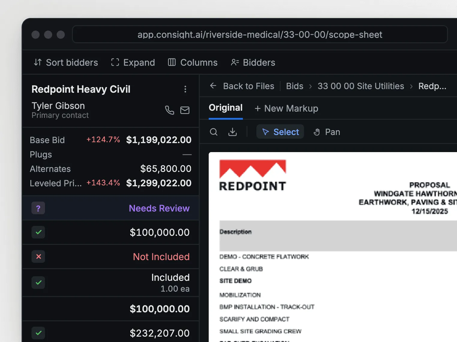Click the SMALL SITE GRADING CREW line
Viewport: 457px width, 342px height.
click(x=260, y=331)
